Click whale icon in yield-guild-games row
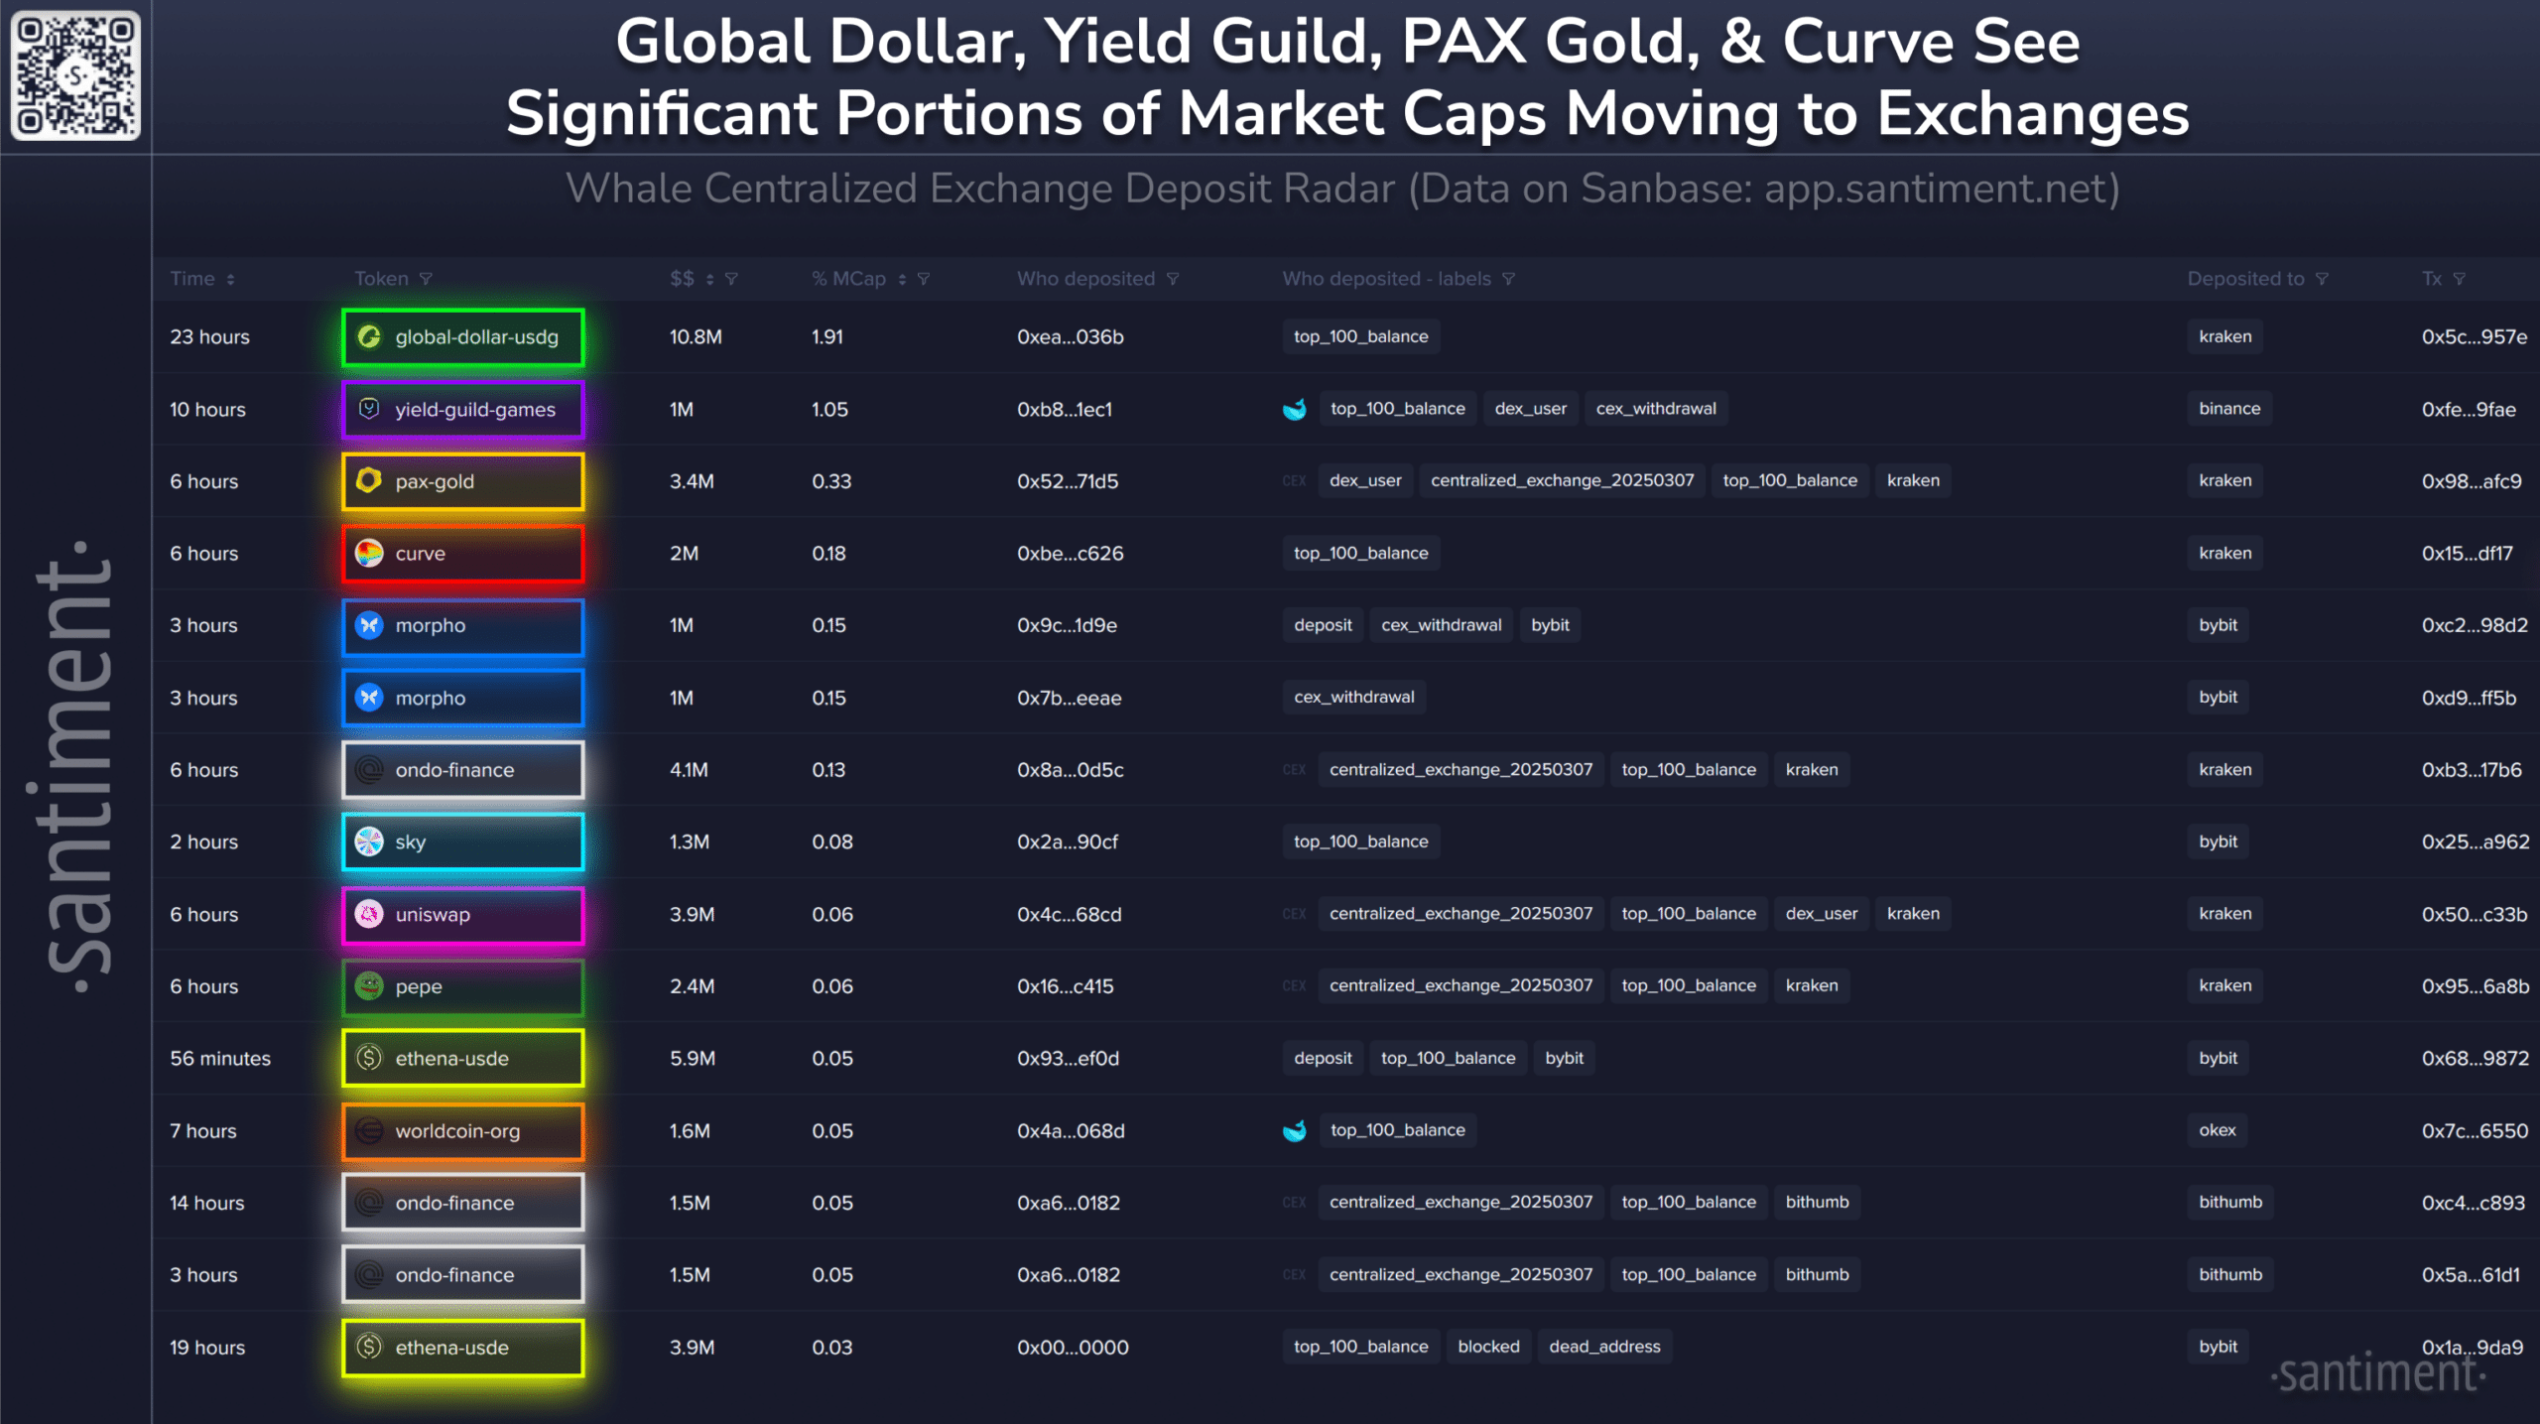This screenshot has width=2540, height=1424. point(1294,409)
